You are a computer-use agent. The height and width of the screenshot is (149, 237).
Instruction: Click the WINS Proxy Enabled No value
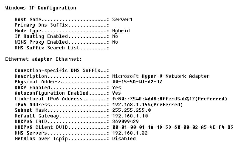(x=115, y=42)
